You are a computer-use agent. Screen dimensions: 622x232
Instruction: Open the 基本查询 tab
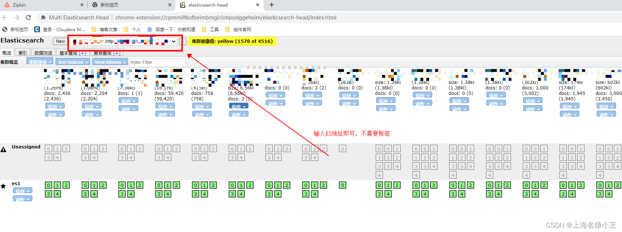tap(68, 53)
